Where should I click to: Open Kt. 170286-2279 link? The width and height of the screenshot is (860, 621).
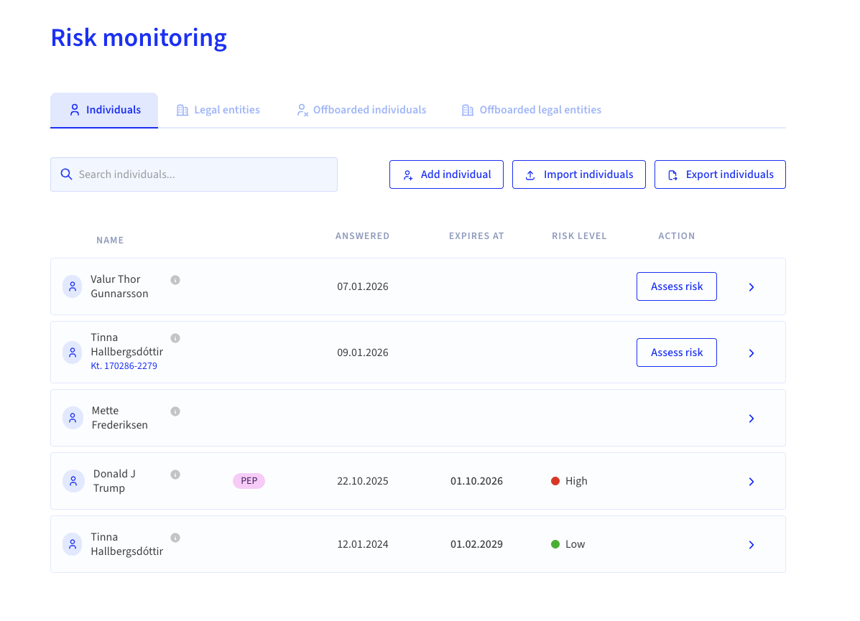[124, 366]
